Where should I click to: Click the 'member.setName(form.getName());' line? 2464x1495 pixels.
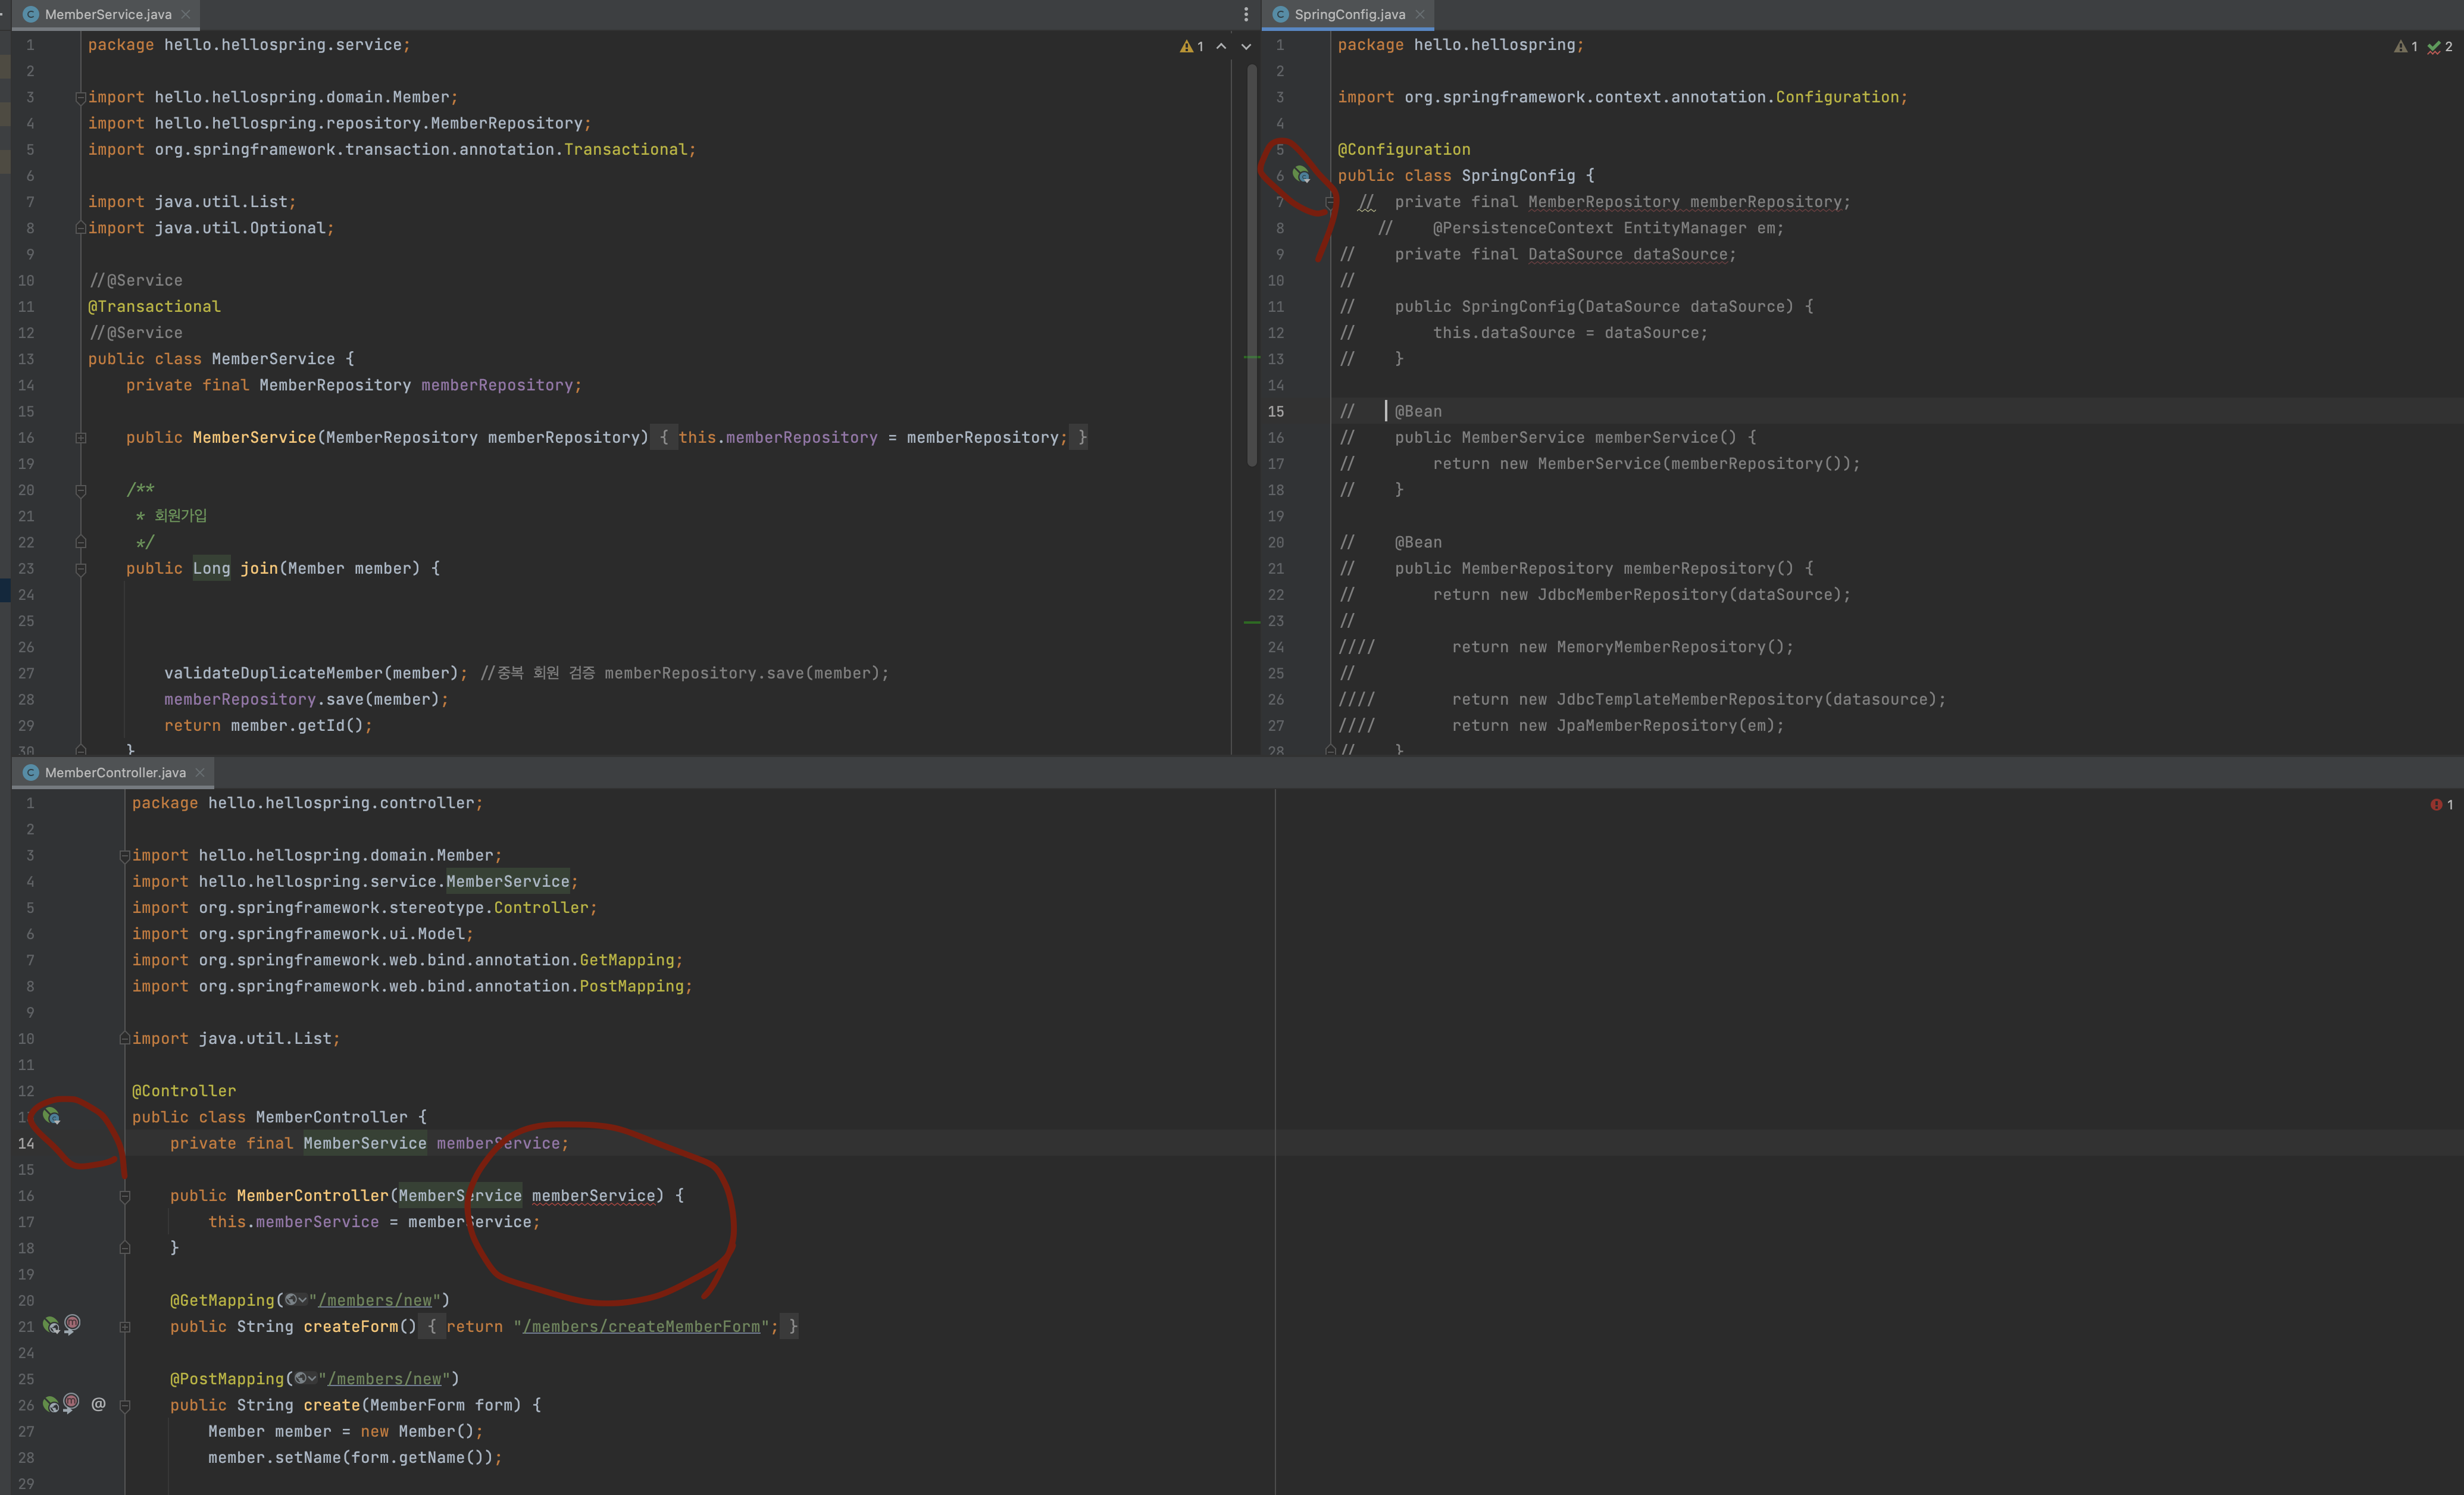click(355, 1457)
